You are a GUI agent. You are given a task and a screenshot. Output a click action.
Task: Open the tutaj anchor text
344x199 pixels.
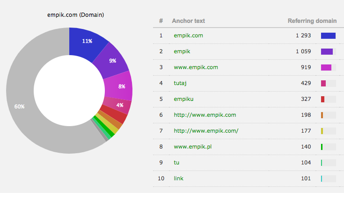click(x=181, y=83)
